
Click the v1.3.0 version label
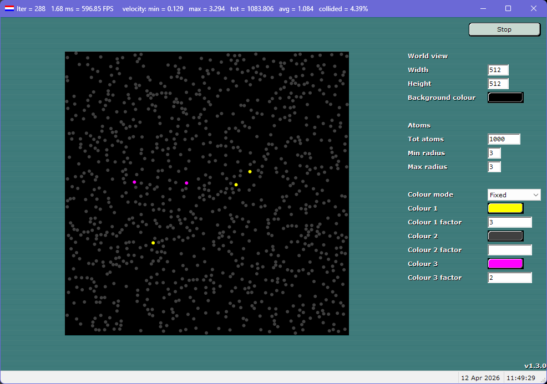pos(534,366)
